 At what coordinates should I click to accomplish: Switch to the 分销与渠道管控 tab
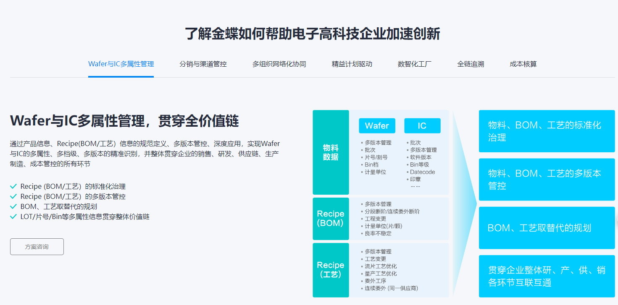tap(203, 64)
